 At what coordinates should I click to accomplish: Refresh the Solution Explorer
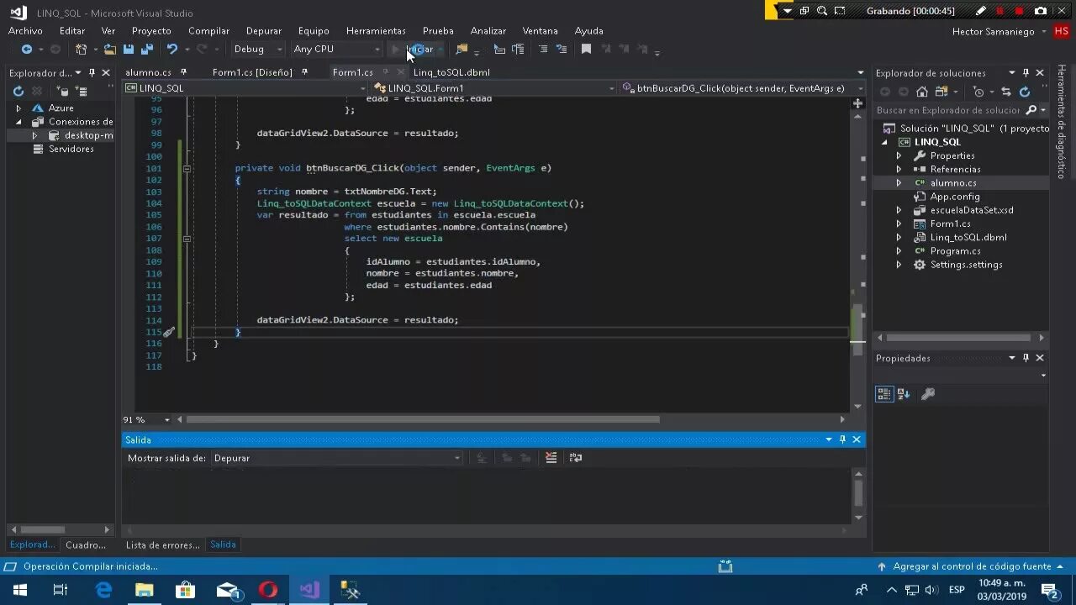pyautogui.click(x=1025, y=92)
